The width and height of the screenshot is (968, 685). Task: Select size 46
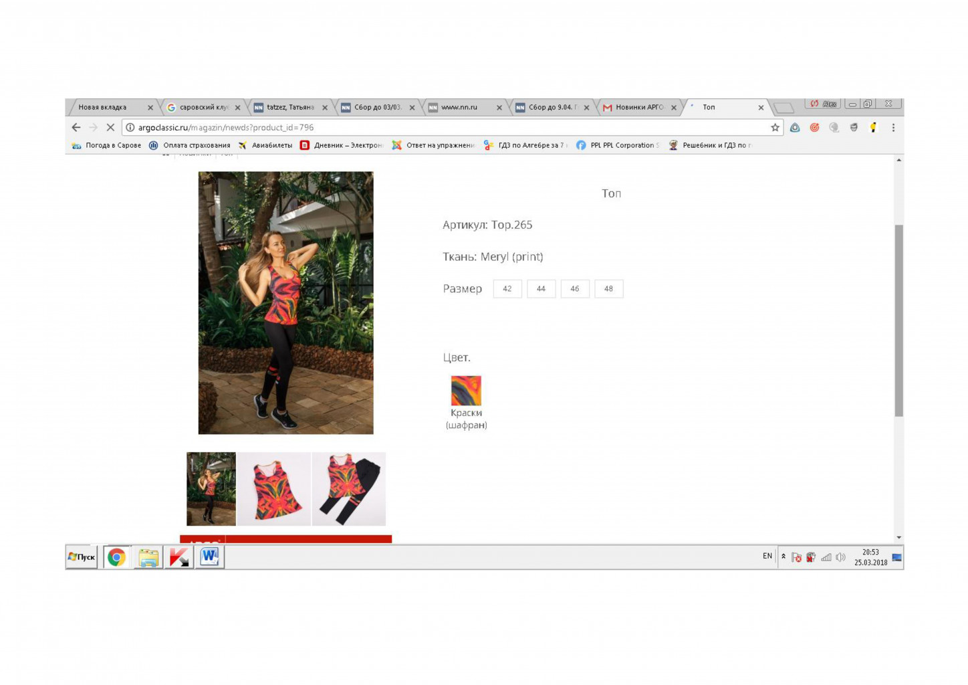[x=575, y=289]
